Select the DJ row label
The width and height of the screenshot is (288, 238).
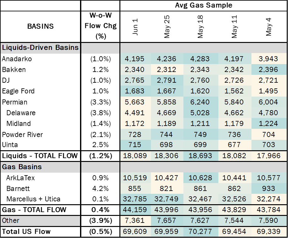6,80
